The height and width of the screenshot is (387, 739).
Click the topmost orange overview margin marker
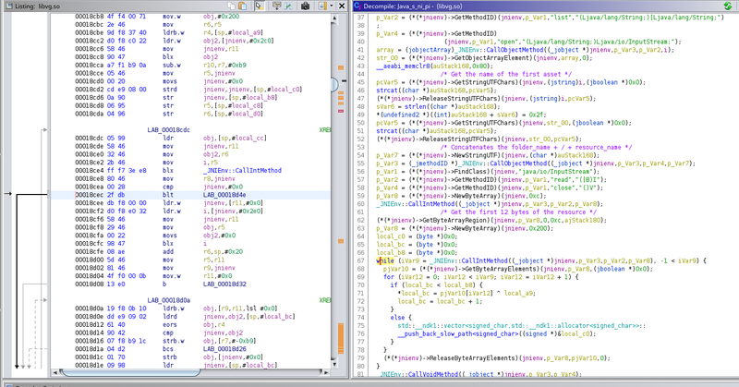click(341, 67)
